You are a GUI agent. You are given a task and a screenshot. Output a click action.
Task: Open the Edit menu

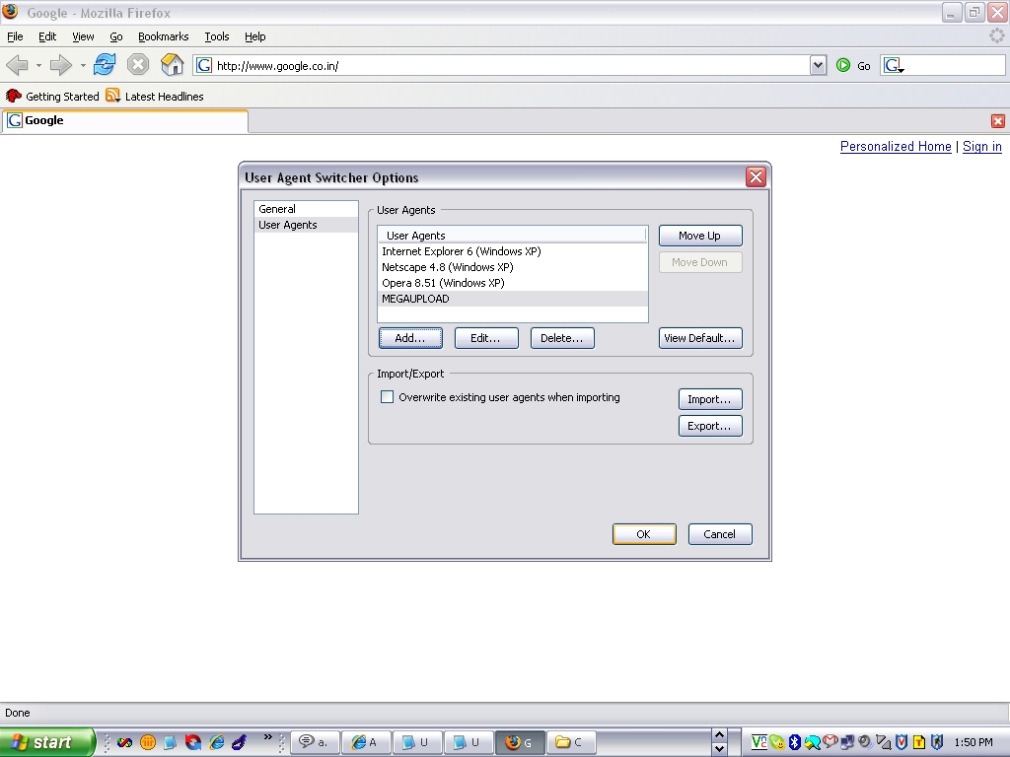tap(47, 36)
